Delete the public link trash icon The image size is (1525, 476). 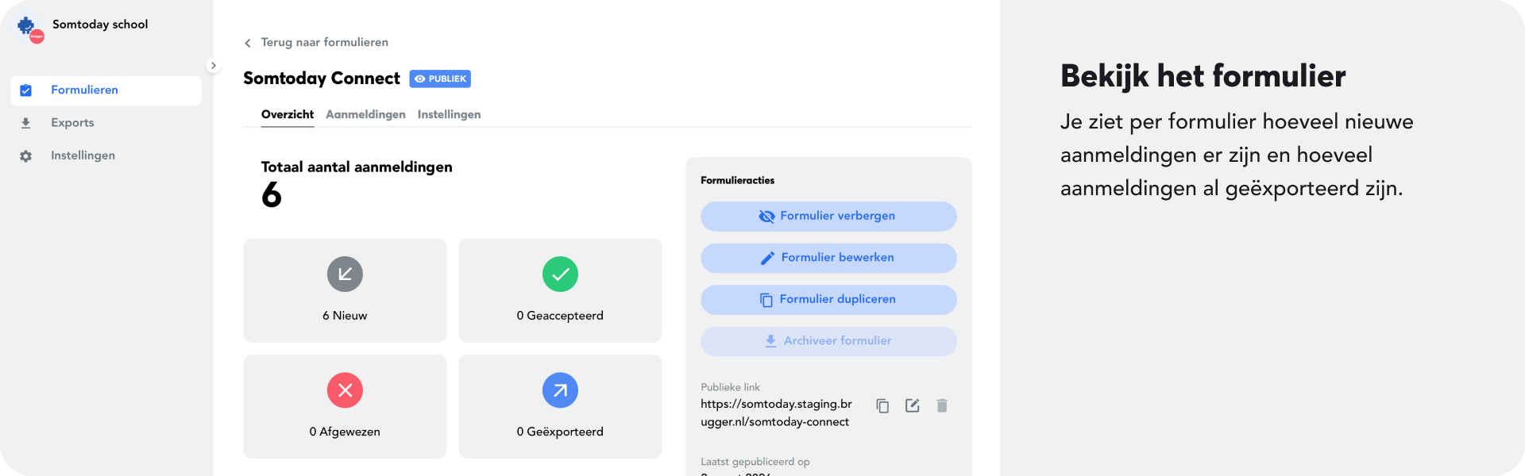(x=942, y=406)
